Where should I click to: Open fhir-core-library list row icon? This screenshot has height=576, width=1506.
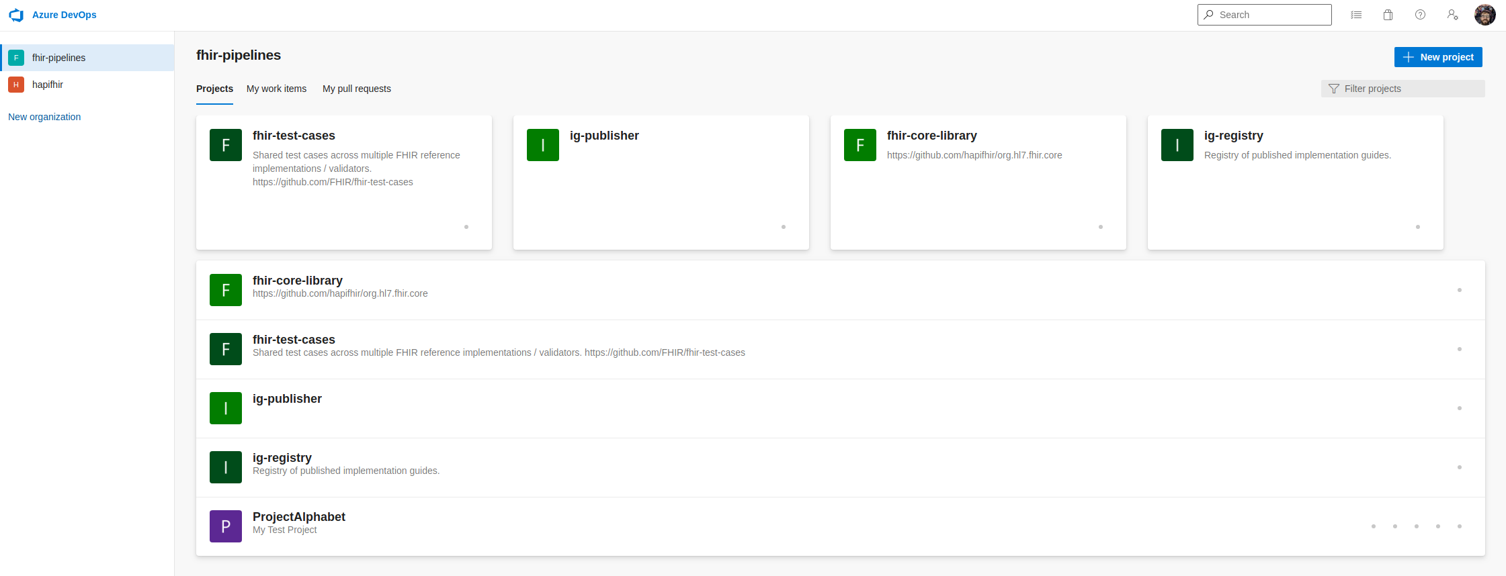pyautogui.click(x=226, y=290)
